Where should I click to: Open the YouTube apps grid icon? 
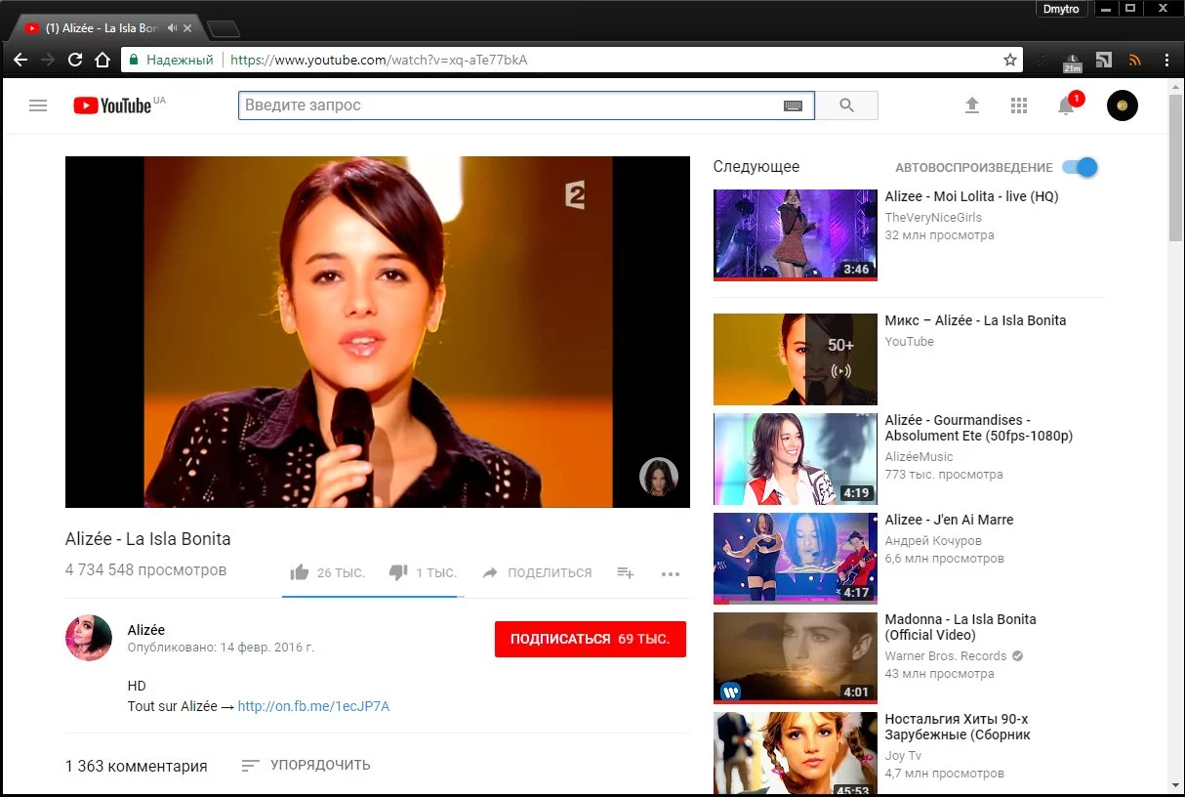point(1019,105)
